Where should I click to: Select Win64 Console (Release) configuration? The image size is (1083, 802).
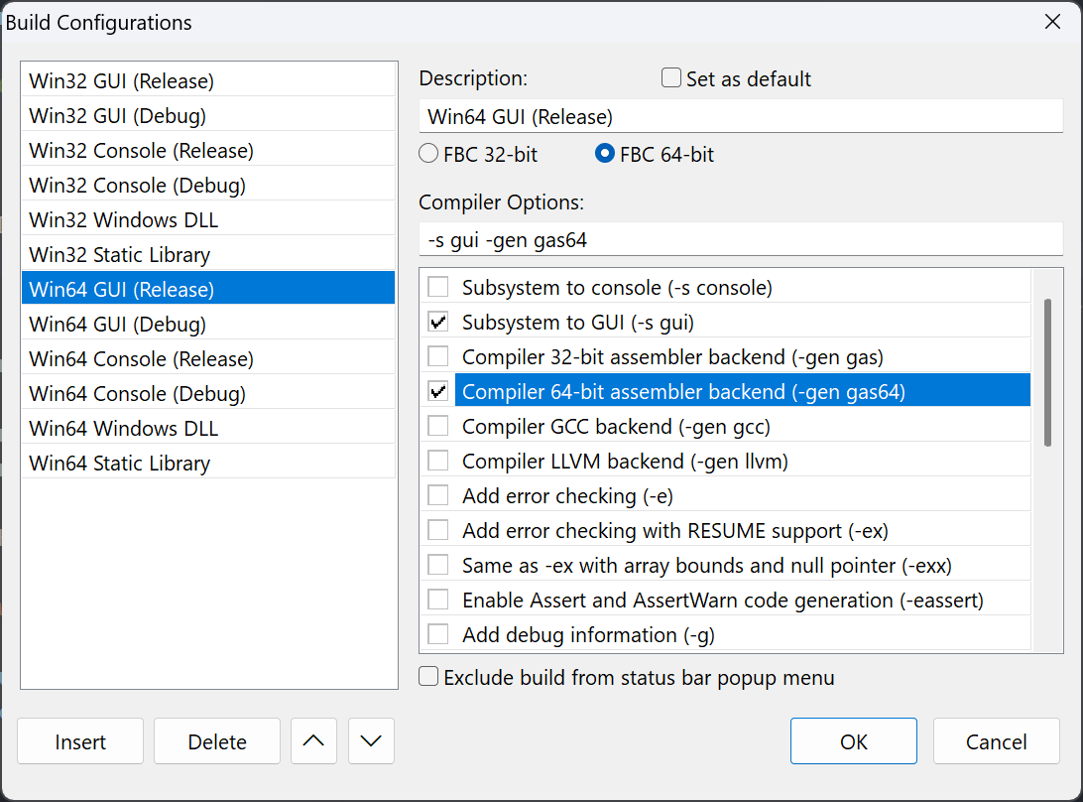[208, 359]
